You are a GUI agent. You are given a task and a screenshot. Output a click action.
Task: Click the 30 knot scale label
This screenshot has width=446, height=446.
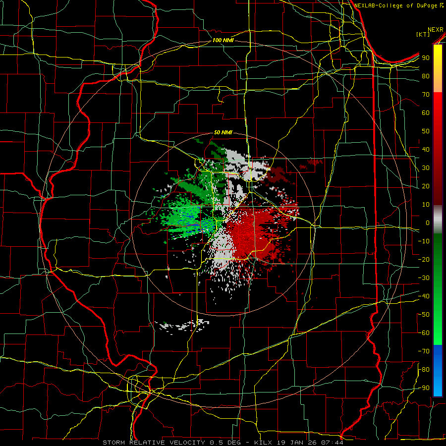(426, 168)
